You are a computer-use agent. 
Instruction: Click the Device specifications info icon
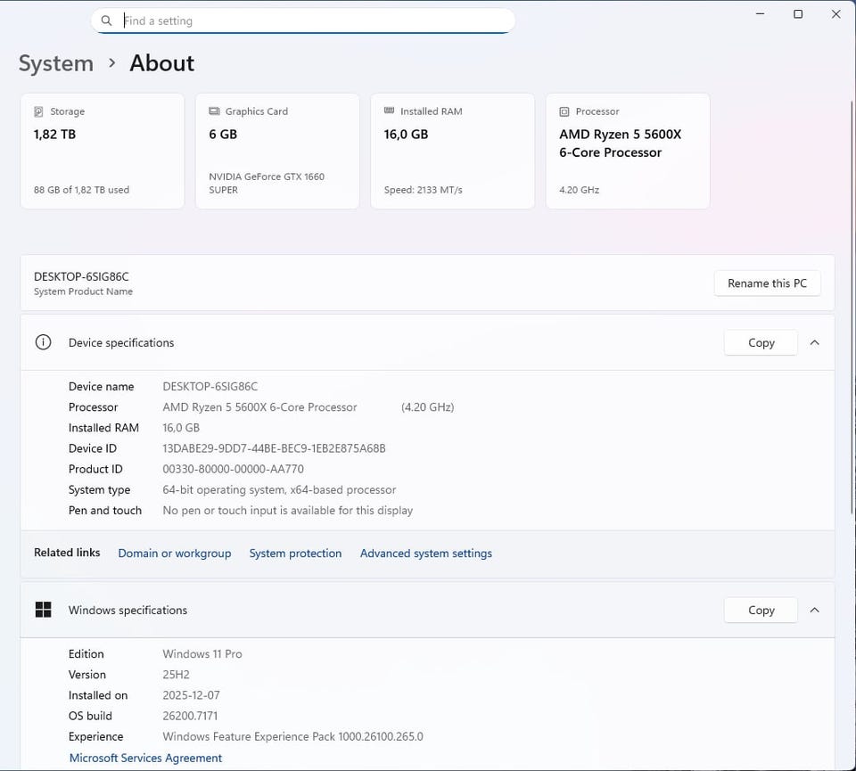pos(43,342)
